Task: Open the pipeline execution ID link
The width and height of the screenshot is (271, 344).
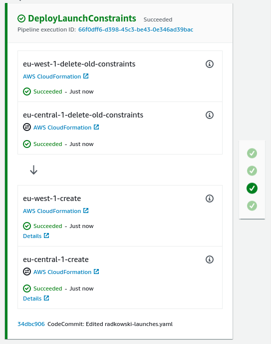Action: 136,29
